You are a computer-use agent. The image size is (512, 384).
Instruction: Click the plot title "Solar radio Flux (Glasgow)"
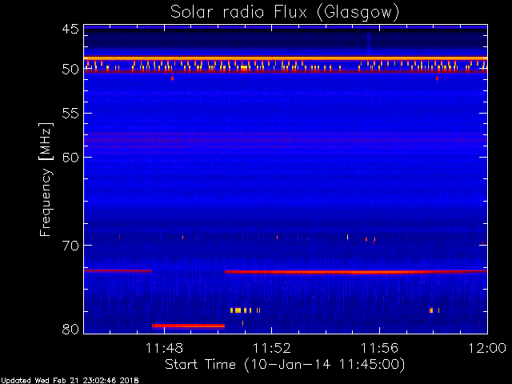(285, 13)
